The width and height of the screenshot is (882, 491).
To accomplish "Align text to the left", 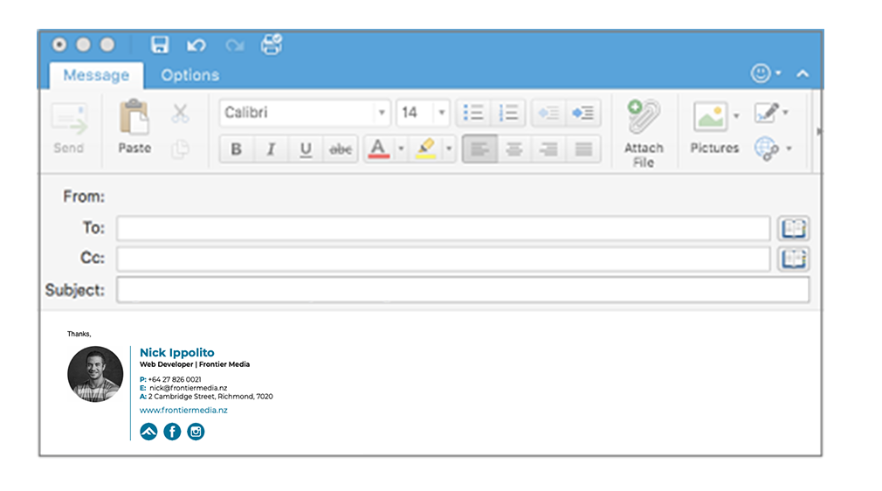I will click(x=479, y=149).
